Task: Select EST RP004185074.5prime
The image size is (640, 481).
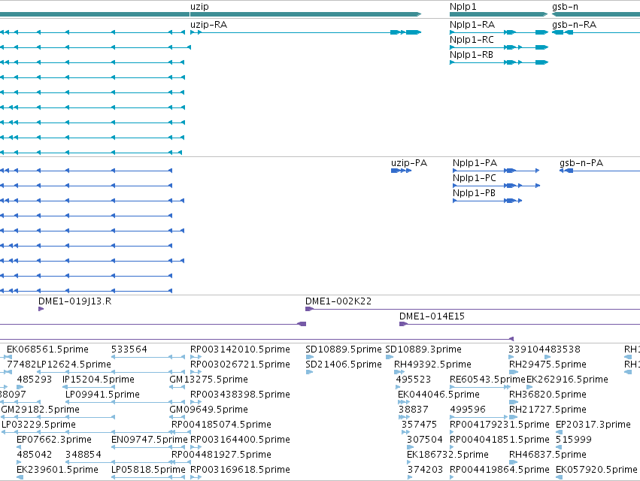Action: click(x=221, y=425)
